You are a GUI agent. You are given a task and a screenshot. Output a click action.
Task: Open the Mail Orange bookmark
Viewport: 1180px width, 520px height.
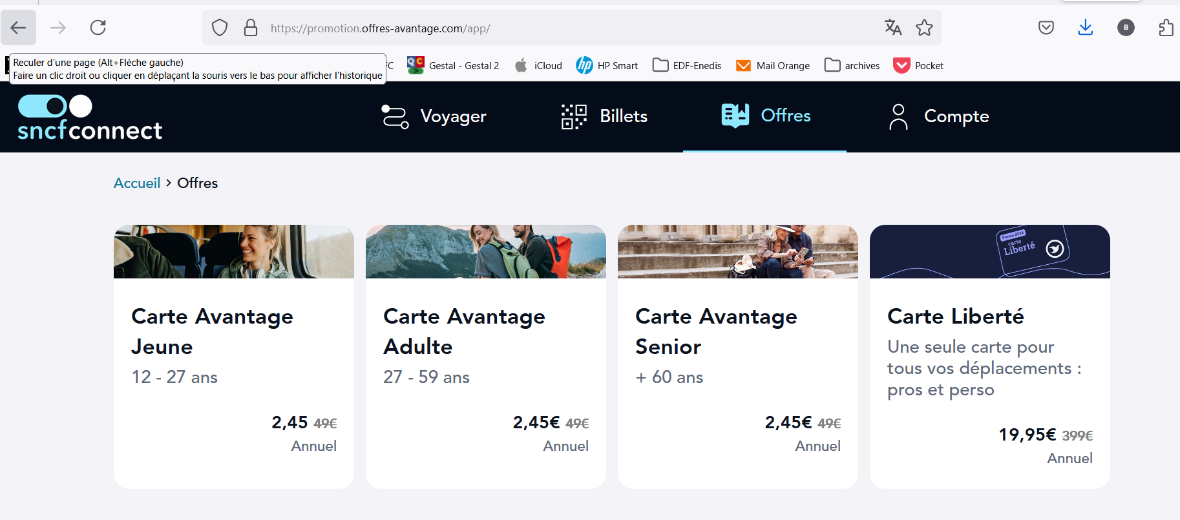[773, 65]
